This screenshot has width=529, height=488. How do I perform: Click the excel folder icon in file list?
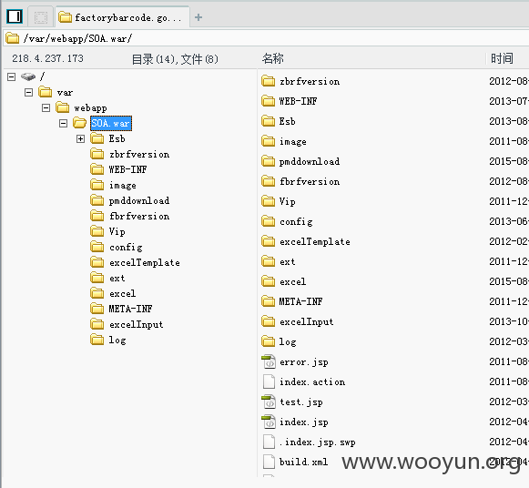click(269, 281)
